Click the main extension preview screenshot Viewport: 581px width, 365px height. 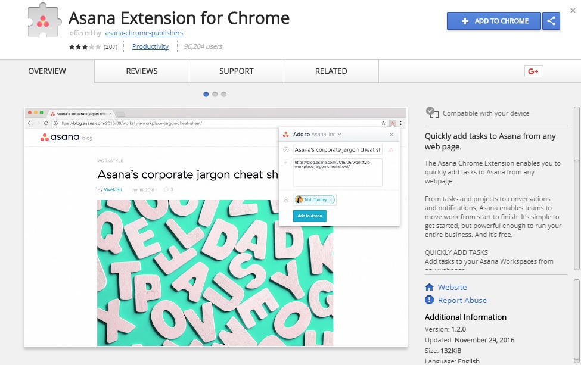point(215,227)
